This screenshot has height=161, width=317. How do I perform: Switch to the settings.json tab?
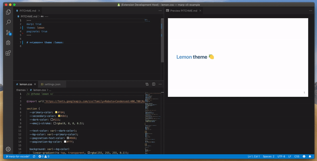[52, 84]
